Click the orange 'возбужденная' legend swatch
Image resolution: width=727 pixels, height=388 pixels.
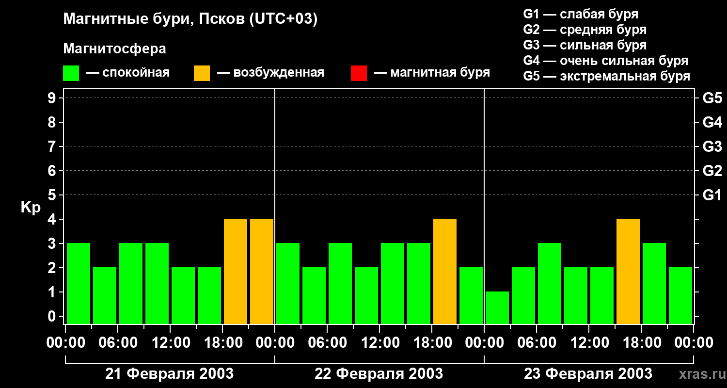click(x=202, y=73)
